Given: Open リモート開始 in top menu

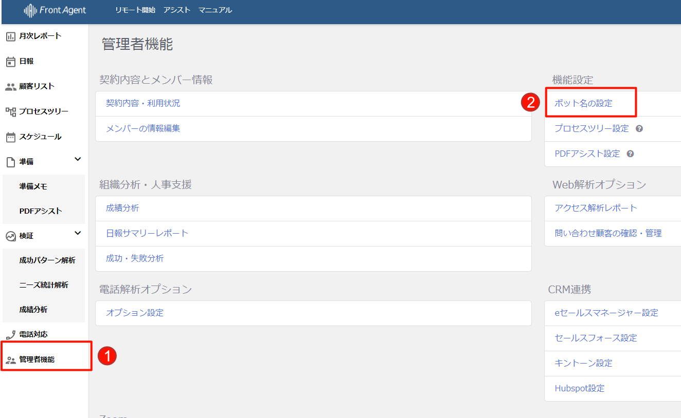Looking at the screenshot, I should click(135, 10).
